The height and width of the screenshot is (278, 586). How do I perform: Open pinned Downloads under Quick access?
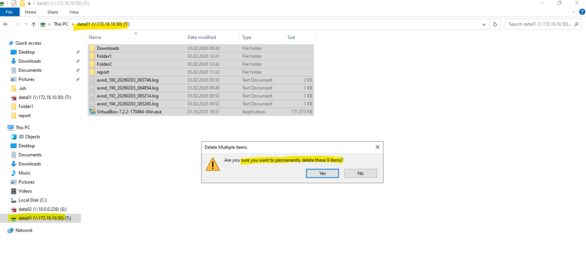click(30, 61)
